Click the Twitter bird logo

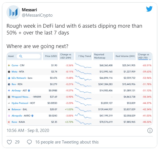pos(149,9)
